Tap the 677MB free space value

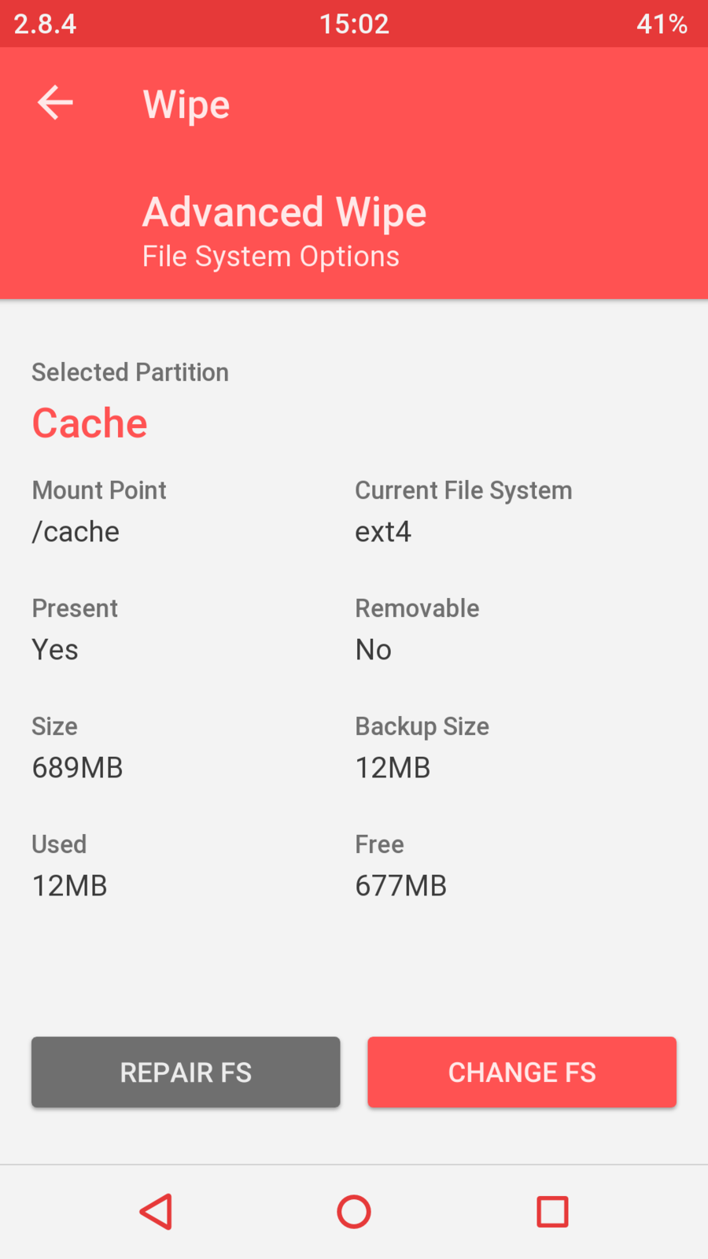tap(400, 886)
